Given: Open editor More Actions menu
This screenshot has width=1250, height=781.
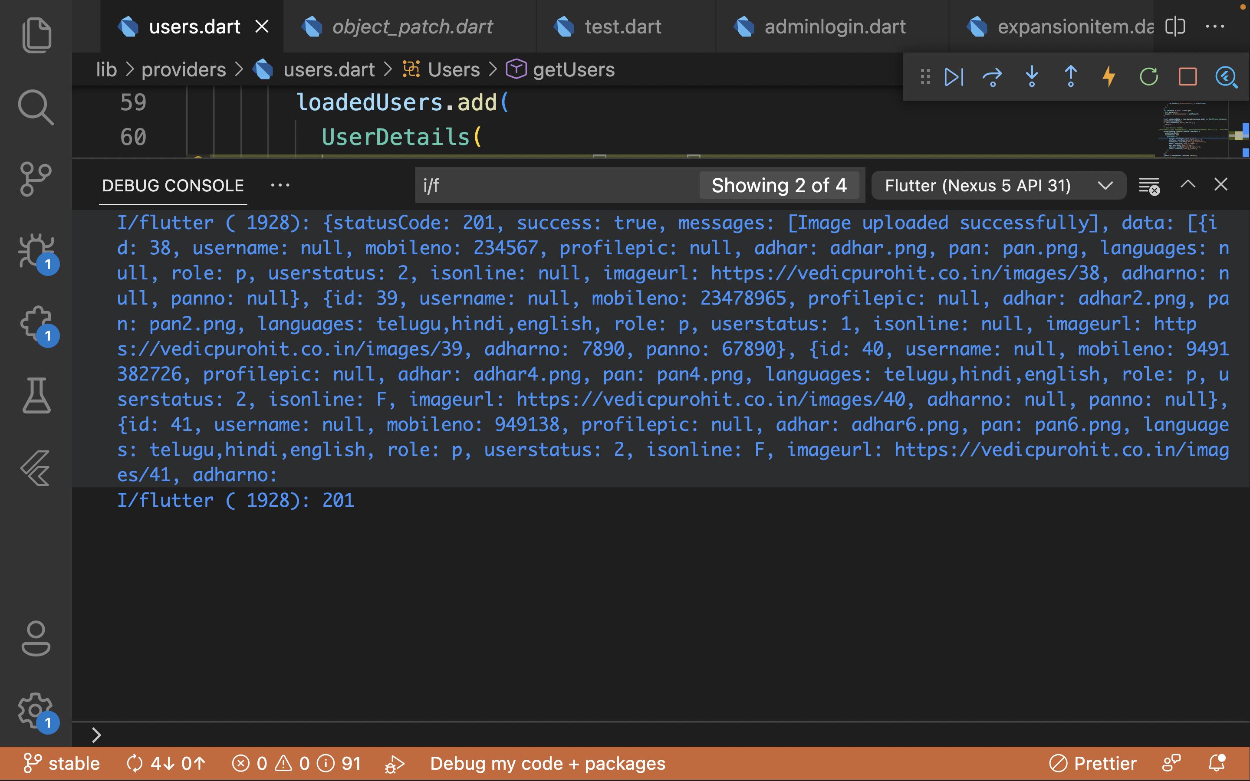Looking at the screenshot, I should click(1215, 26).
